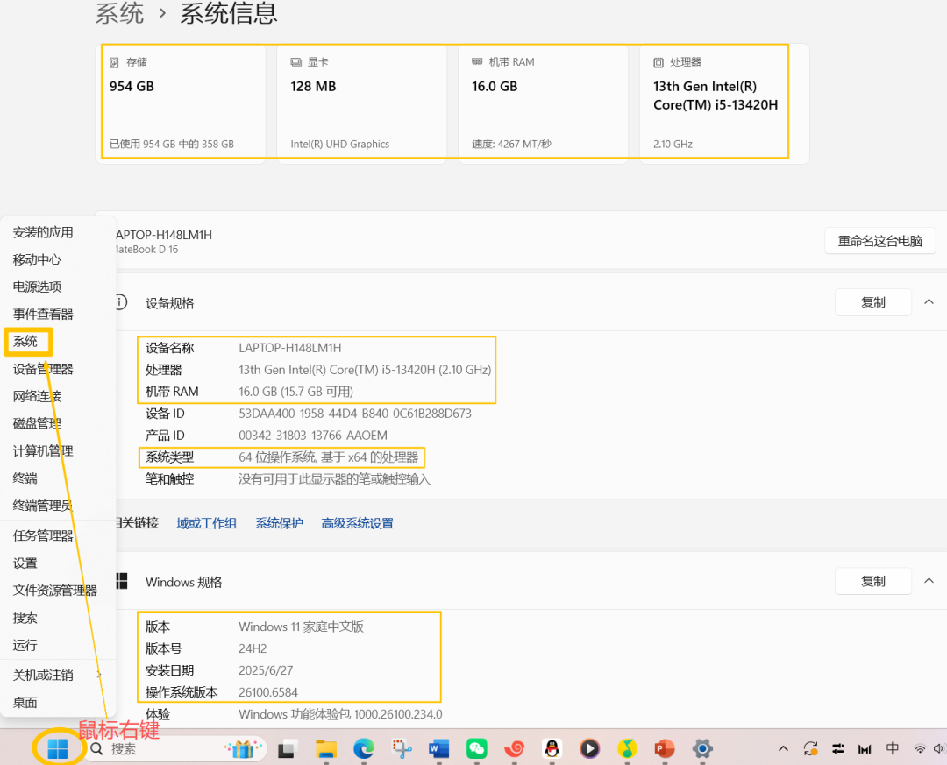Launch Microsoft Edge from the taskbar

click(x=364, y=748)
